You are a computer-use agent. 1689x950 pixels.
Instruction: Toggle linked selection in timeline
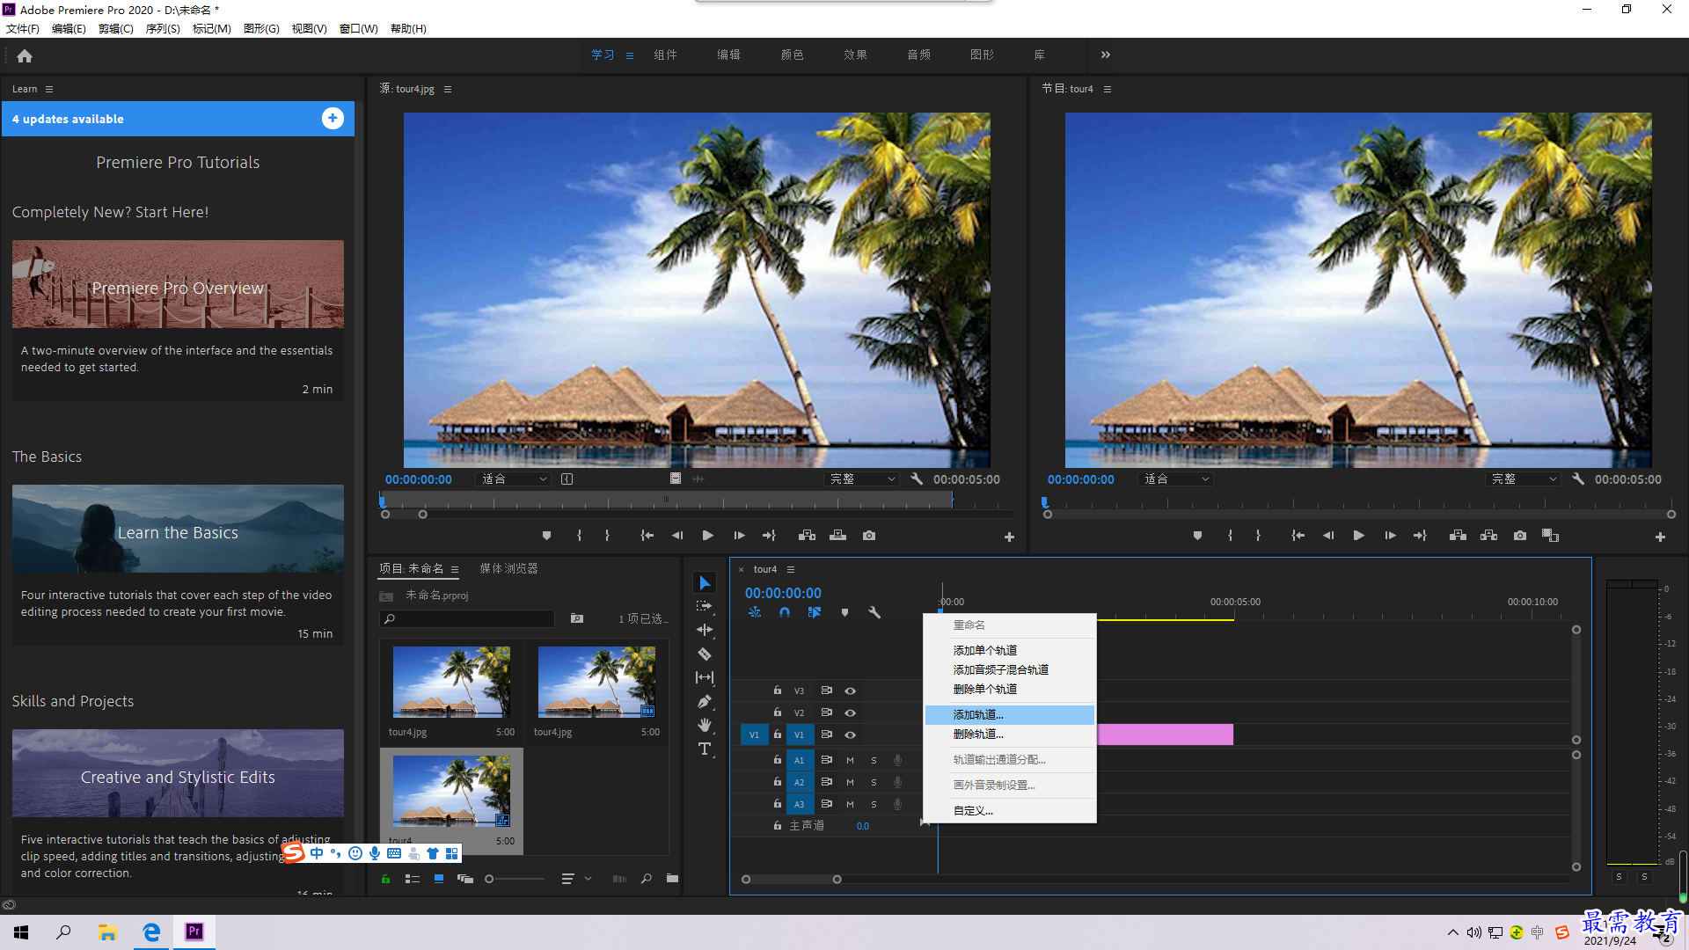[815, 612]
